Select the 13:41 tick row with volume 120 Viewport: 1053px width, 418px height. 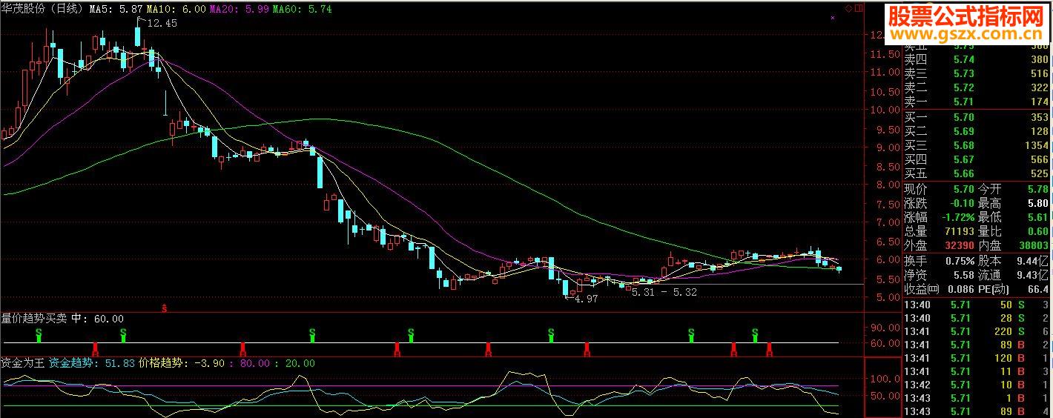[976, 358]
